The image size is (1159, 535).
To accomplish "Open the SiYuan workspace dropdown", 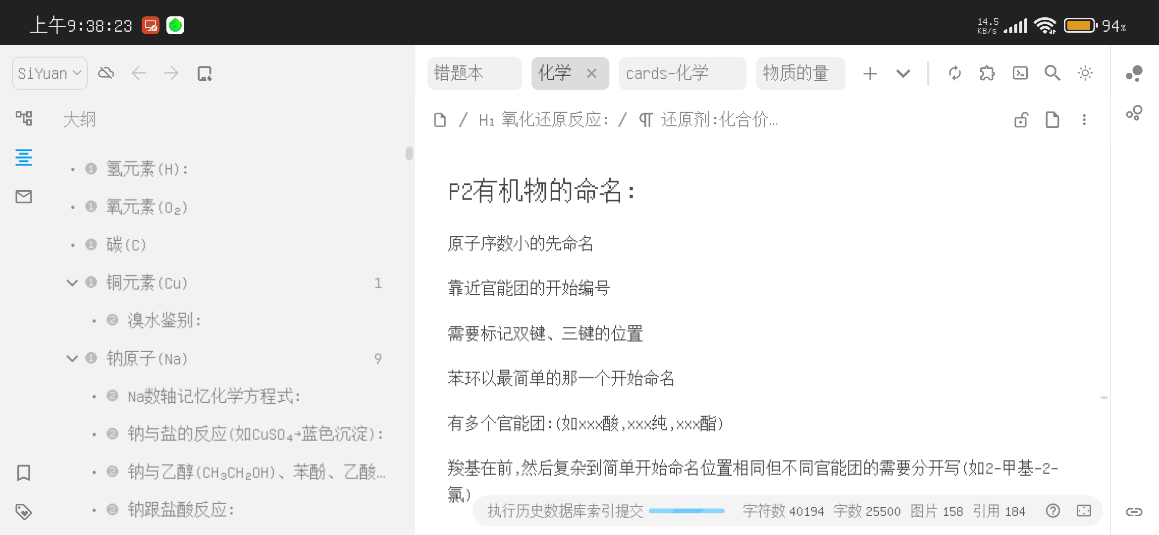I will [x=49, y=73].
